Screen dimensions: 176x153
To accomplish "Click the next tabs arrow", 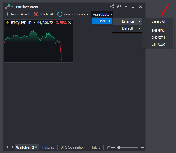I will [x=12, y=147].
